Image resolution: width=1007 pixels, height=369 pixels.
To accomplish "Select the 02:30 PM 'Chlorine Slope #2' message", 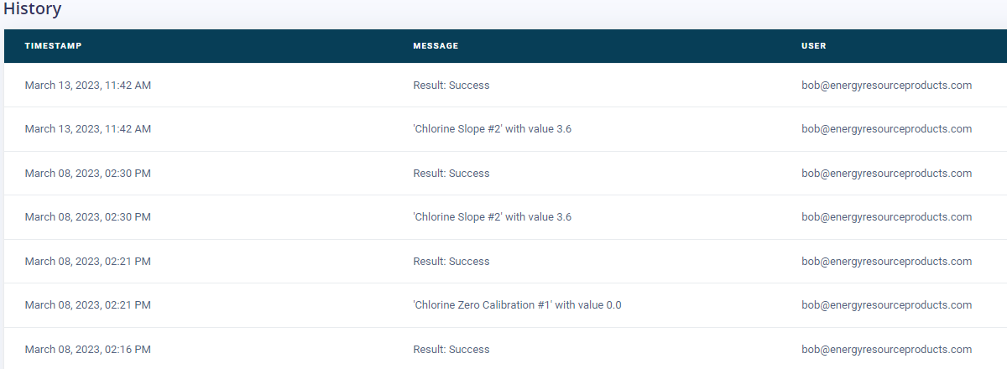I will [492, 217].
